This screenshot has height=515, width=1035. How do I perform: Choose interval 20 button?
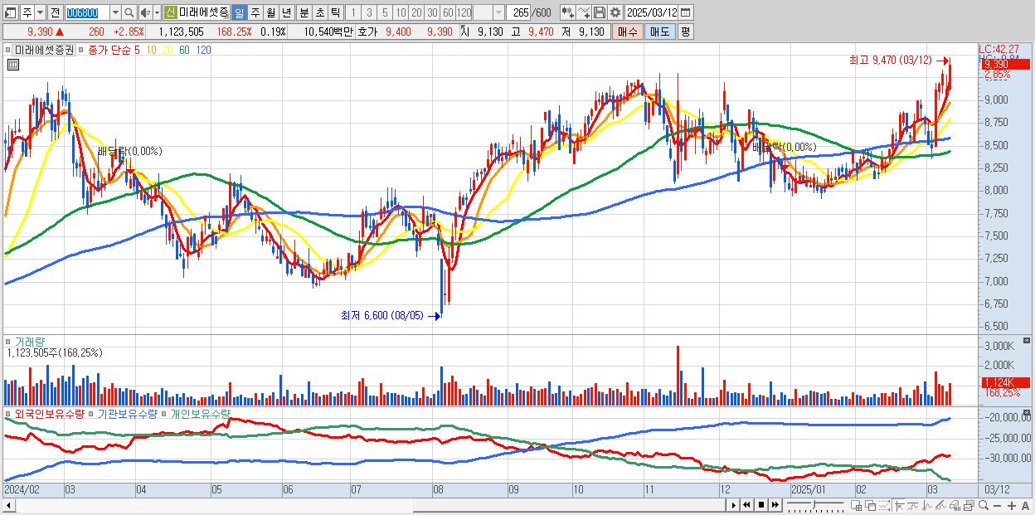tap(416, 12)
